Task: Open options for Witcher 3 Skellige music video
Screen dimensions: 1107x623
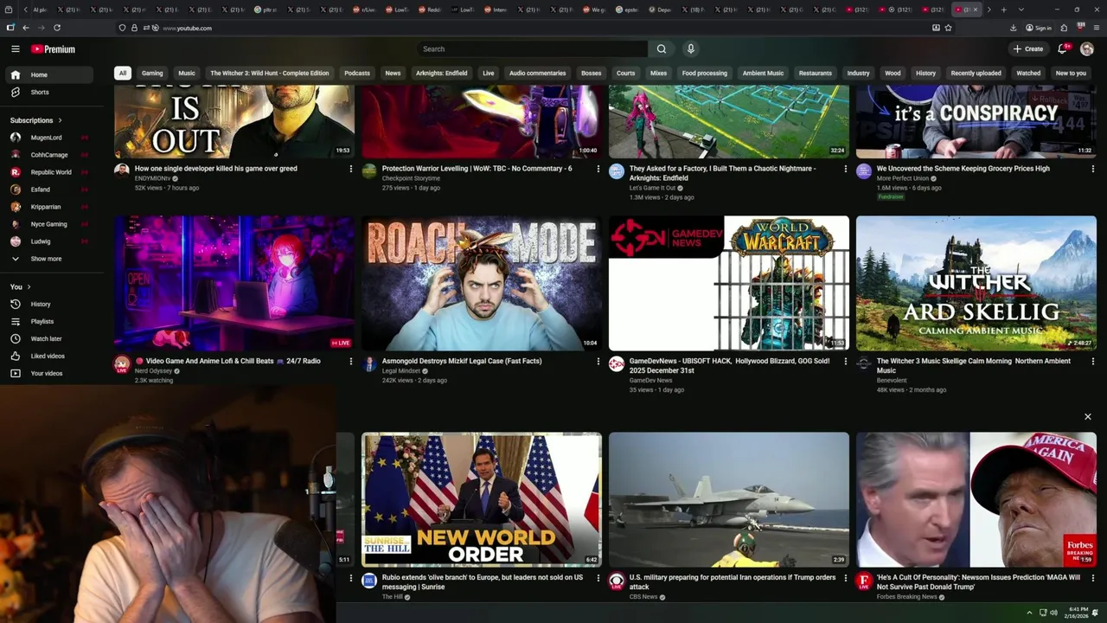Action: [1093, 362]
